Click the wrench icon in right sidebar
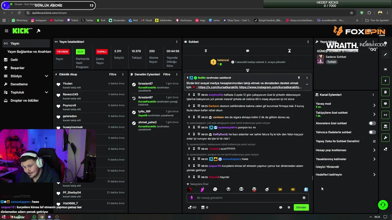The height and width of the screenshot is (220, 392). coord(386,138)
